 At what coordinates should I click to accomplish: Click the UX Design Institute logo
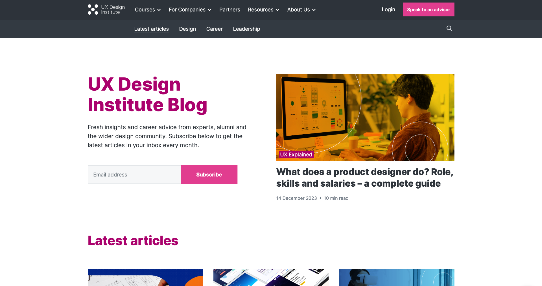pos(106,9)
